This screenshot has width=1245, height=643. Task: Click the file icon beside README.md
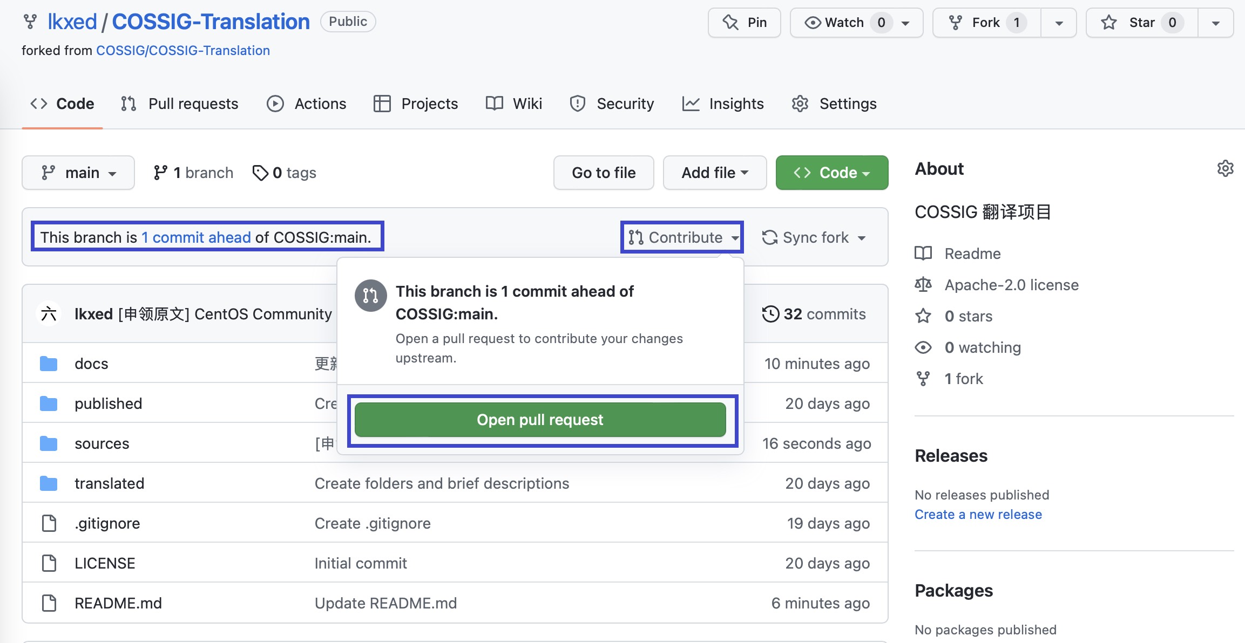coord(49,603)
